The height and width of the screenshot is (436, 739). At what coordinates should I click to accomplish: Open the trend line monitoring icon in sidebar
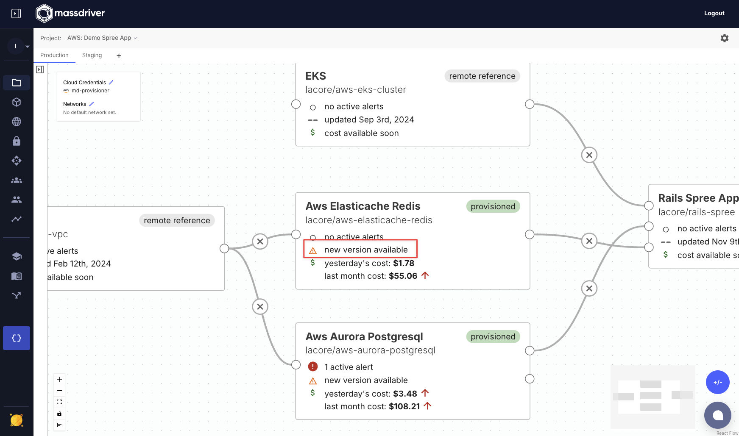point(17,219)
